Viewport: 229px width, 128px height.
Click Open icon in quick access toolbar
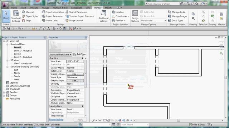pyautogui.click(x=4, y=28)
